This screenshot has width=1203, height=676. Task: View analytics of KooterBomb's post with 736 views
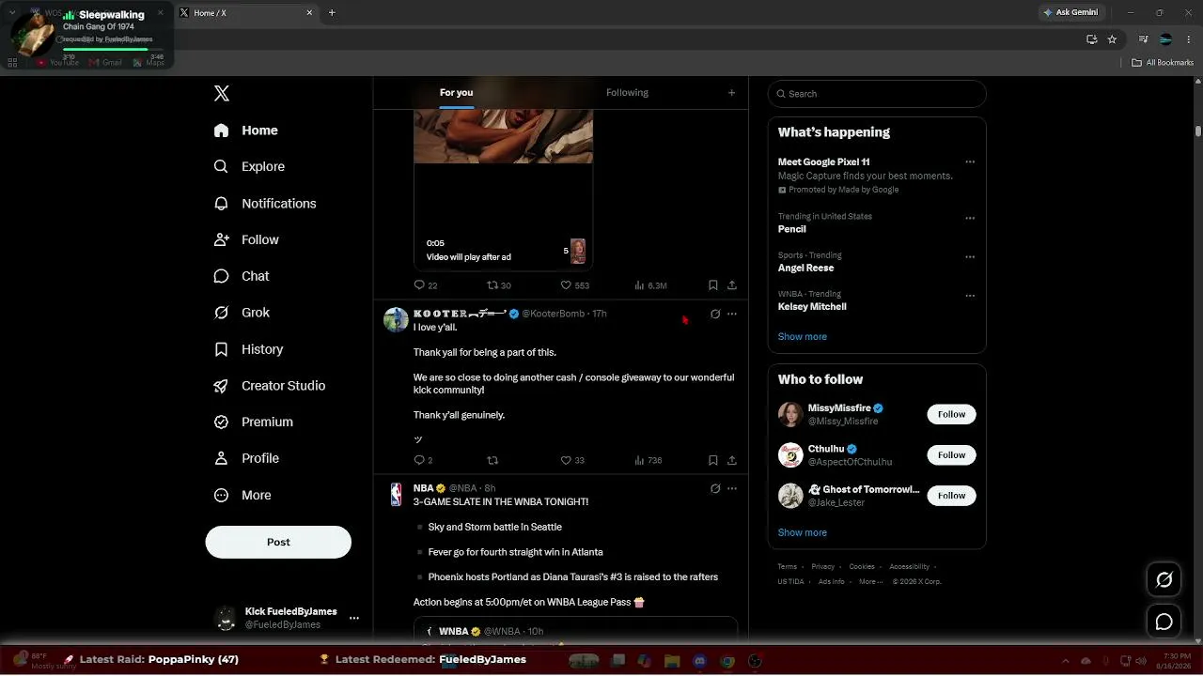(648, 460)
